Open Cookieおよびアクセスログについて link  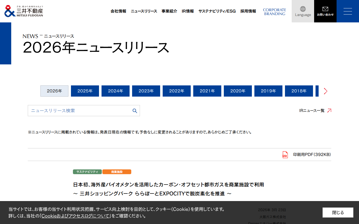point(75,216)
